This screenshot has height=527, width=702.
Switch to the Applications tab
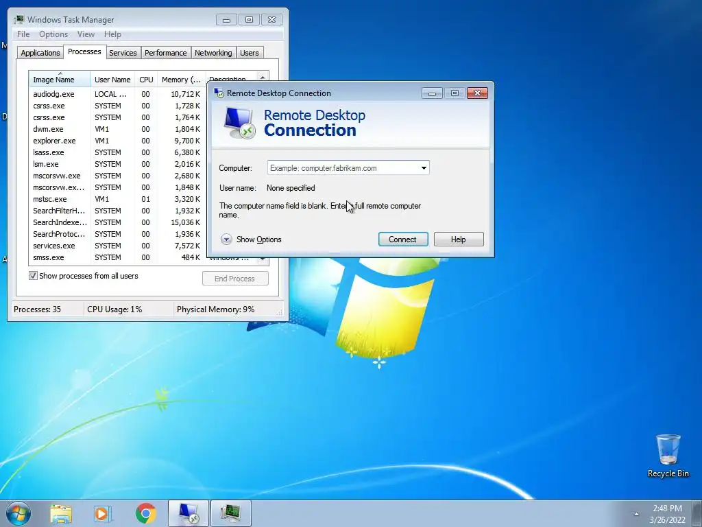(x=40, y=53)
